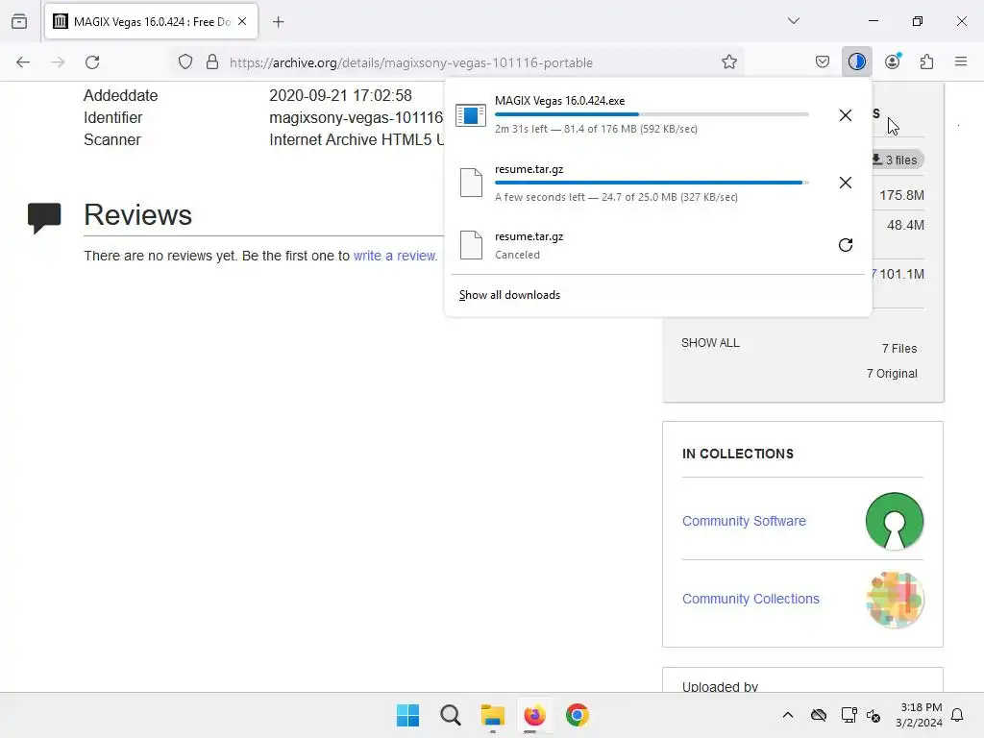Launch Google Chrome from the taskbar
This screenshot has width=984, height=738.
click(578, 715)
